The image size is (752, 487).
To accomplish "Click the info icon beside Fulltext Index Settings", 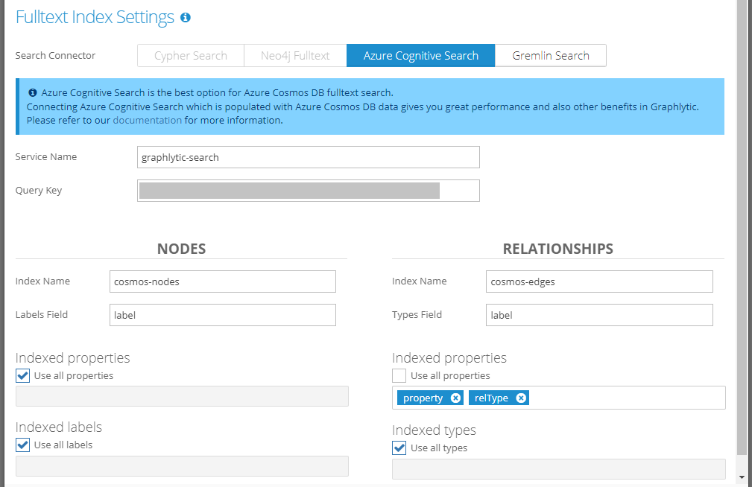I will 186,17.
